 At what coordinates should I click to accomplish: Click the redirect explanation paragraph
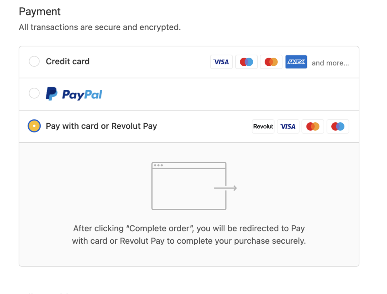point(189,235)
